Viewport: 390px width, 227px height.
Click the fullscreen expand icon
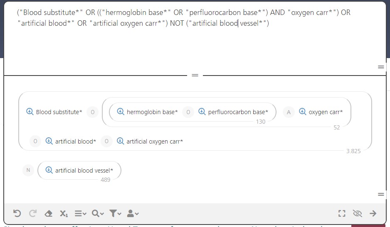tap(342, 213)
